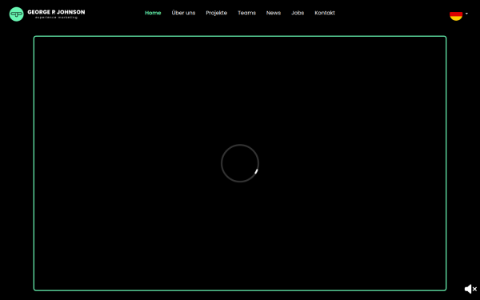
Task: Visit the News page
Action: click(274, 13)
